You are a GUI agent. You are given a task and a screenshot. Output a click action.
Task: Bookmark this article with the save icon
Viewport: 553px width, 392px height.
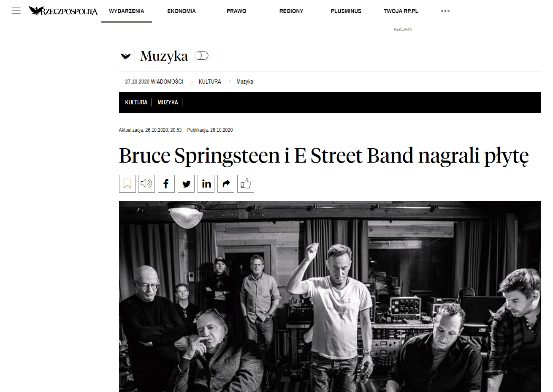[127, 184]
